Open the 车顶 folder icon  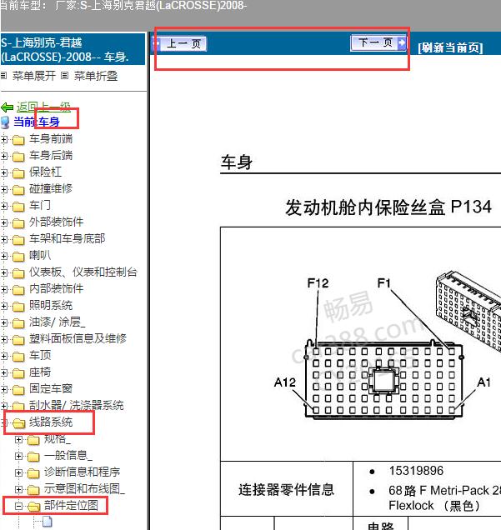point(18,357)
